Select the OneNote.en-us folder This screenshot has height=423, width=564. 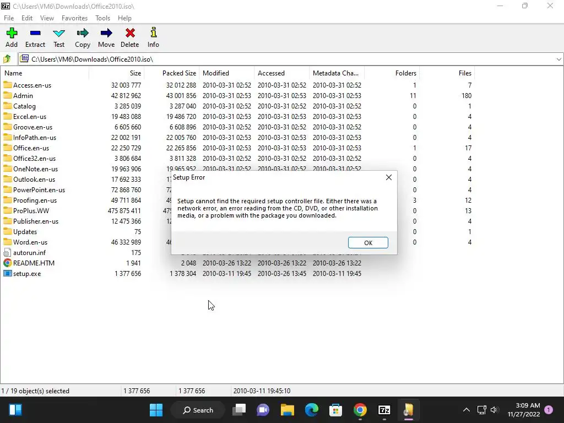[30, 169]
